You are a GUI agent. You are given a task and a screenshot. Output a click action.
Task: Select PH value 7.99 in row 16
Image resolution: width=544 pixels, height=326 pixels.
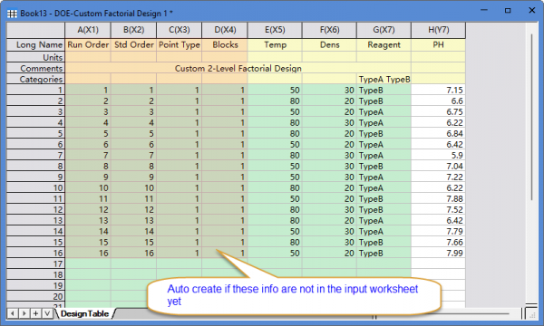coord(438,253)
